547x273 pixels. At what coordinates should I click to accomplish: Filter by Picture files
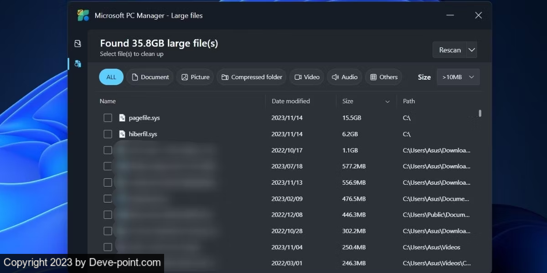click(195, 77)
